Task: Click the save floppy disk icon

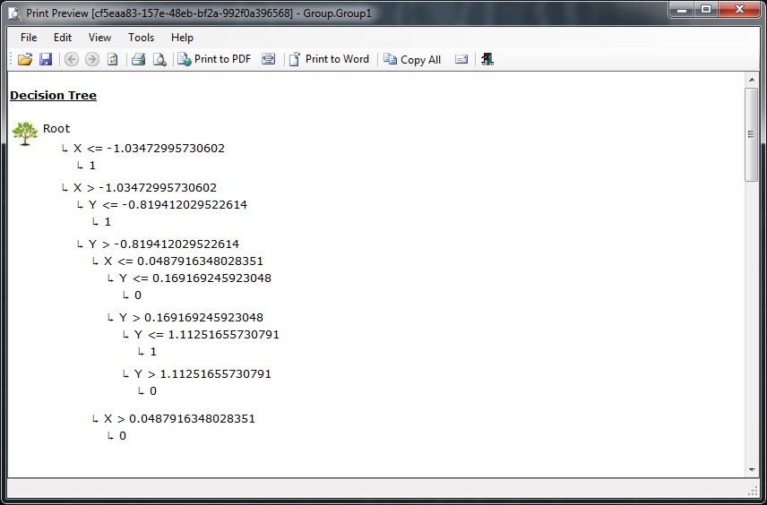Action: pyautogui.click(x=45, y=60)
